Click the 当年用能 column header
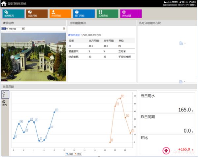Screen dimensions: 198x157 [109, 41]
